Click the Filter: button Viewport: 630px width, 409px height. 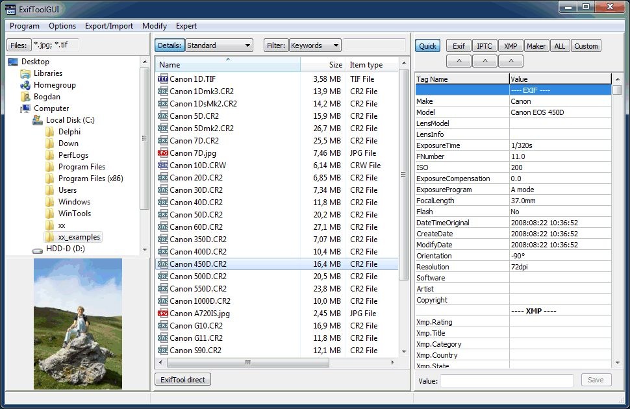coord(276,45)
